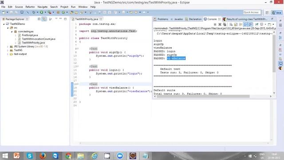
Task: Click the Quick Access search field
Action: click(252, 12)
